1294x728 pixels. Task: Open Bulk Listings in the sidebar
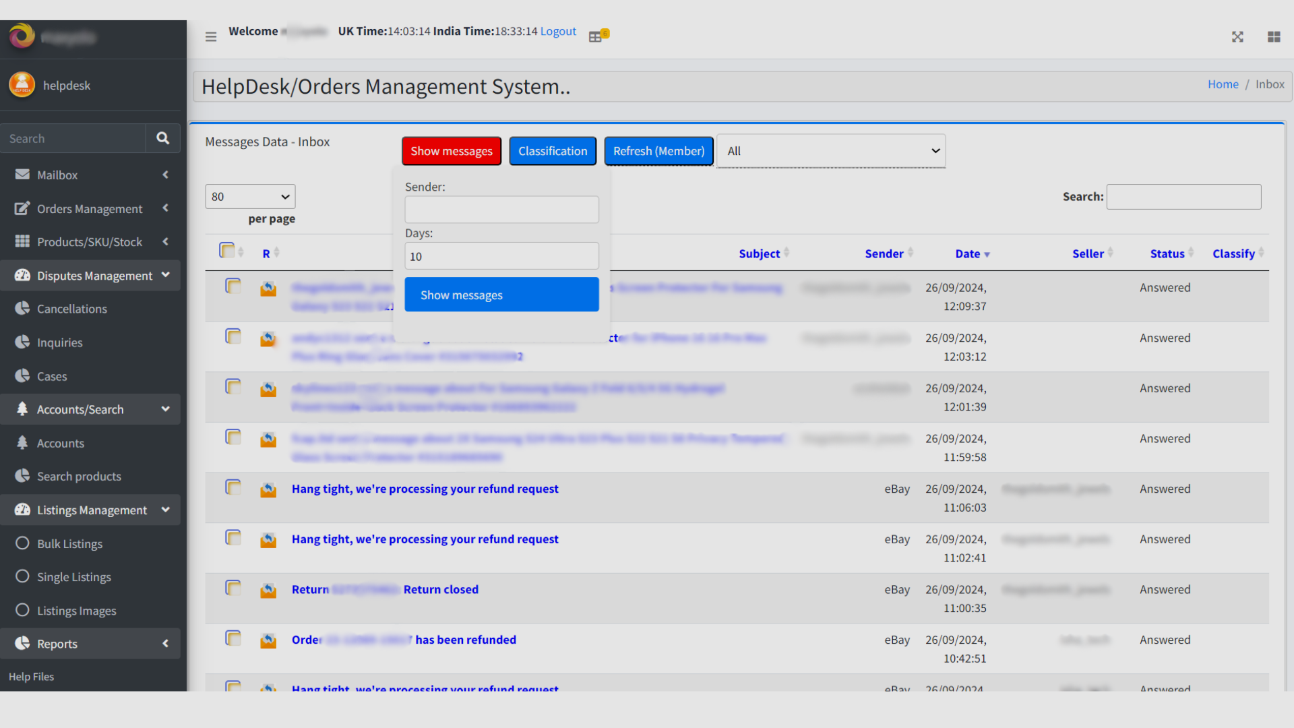[69, 543]
